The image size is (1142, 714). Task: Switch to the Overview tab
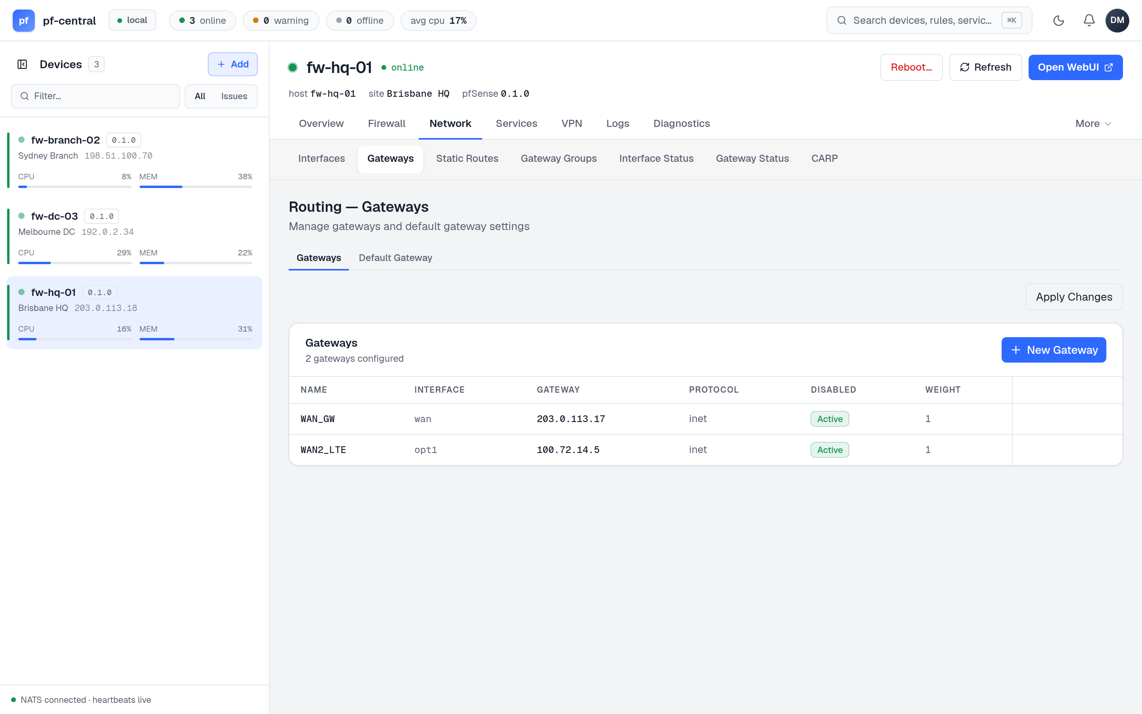pyautogui.click(x=321, y=123)
